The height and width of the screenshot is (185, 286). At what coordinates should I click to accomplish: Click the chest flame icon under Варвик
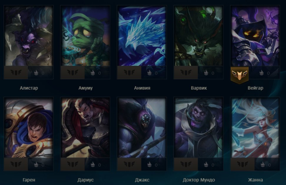[x=206, y=73]
